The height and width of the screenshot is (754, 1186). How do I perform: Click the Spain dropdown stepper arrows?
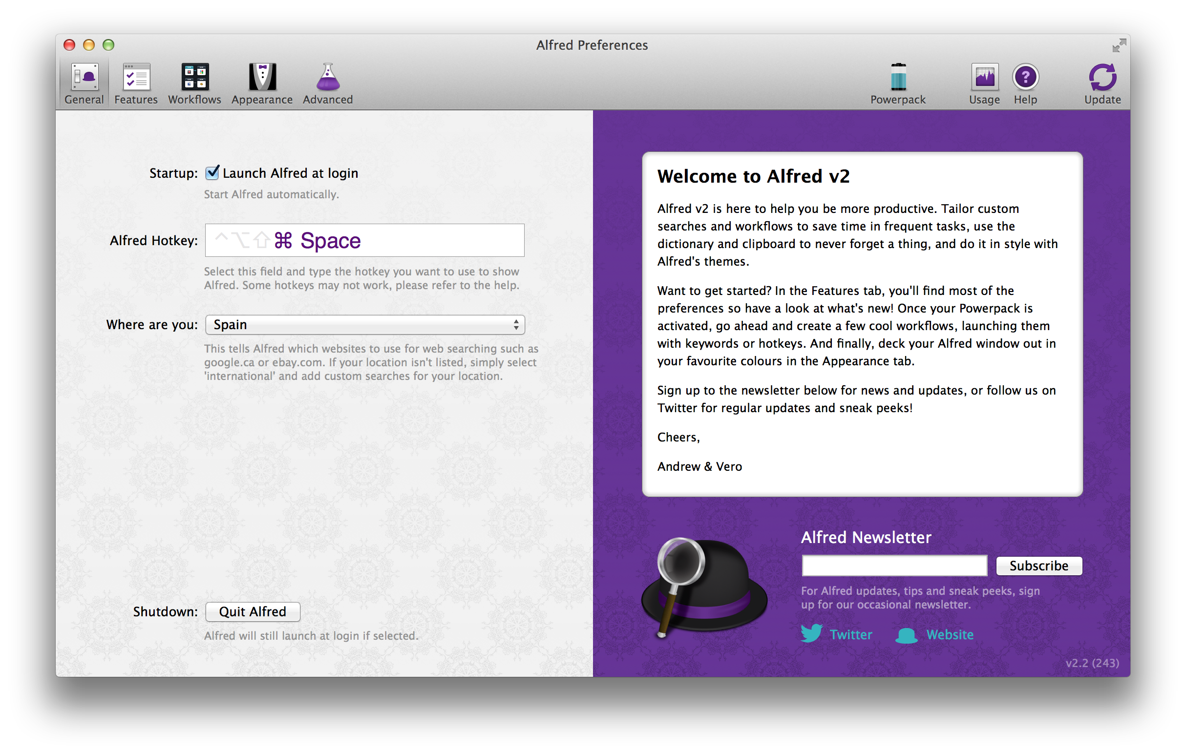pos(516,325)
